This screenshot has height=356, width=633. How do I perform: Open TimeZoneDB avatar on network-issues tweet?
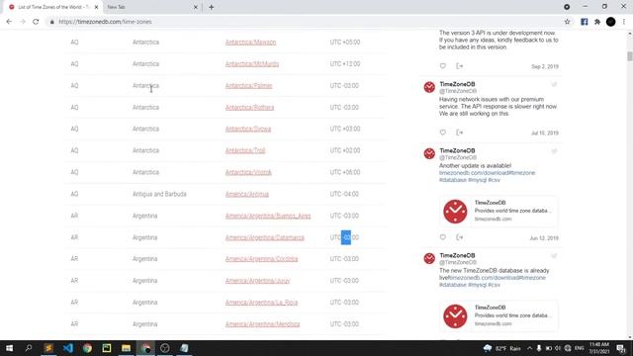coord(429,87)
